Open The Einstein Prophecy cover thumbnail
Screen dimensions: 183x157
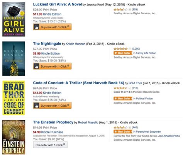[14, 137]
